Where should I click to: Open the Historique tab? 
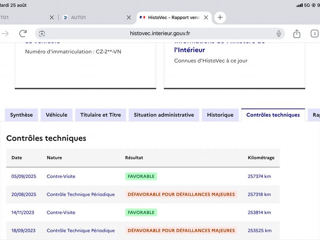coord(220,115)
